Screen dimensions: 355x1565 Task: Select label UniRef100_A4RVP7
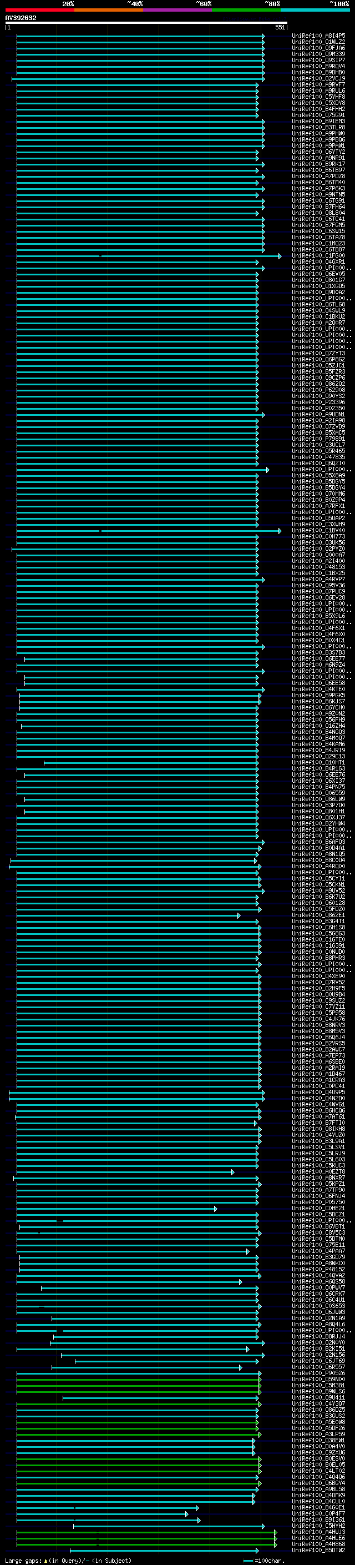coord(318,580)
